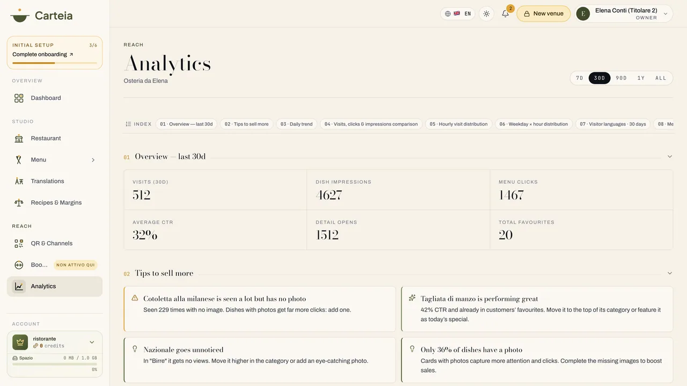Jump to 02 · Tips to sell more
The image size is (687, 386).
point(246,124)
